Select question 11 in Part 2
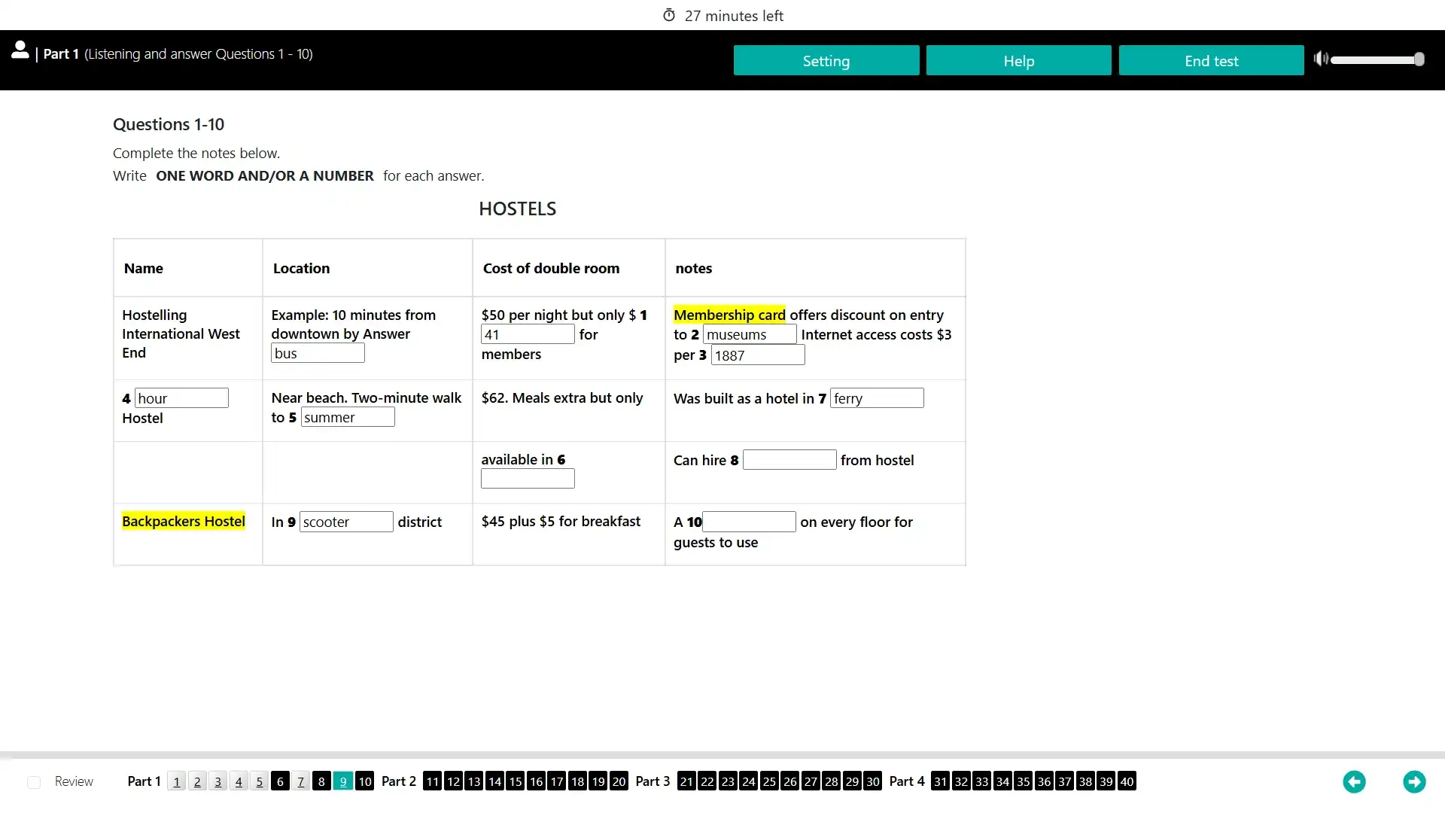The image size is (1445, 813). pos(432,781)
